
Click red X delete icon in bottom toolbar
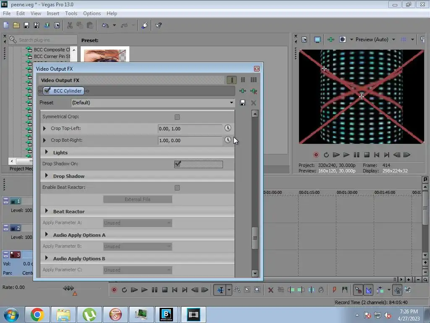(x=271, y=290)
